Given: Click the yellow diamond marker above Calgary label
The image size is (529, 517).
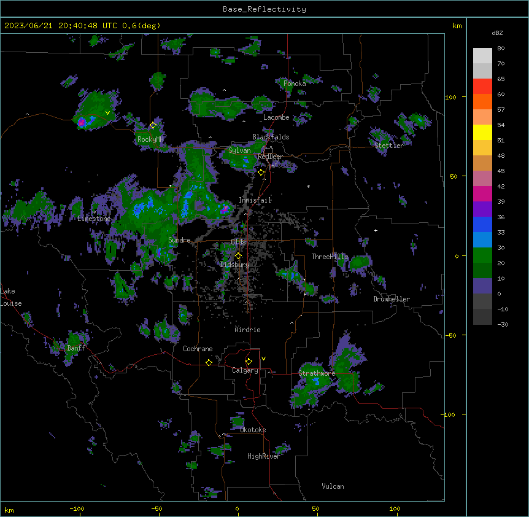Looking at the screenshot, I should coord(249,362).
